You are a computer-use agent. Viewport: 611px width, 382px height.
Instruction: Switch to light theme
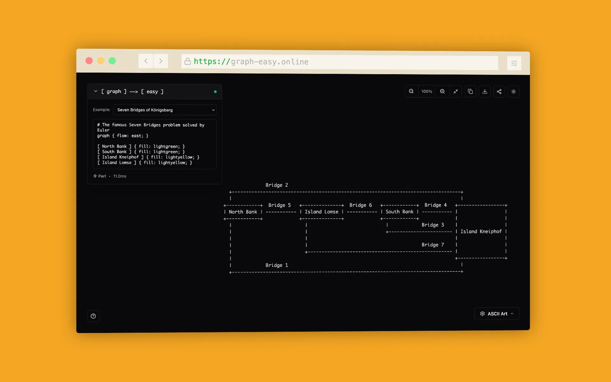(x=513, y=91)
